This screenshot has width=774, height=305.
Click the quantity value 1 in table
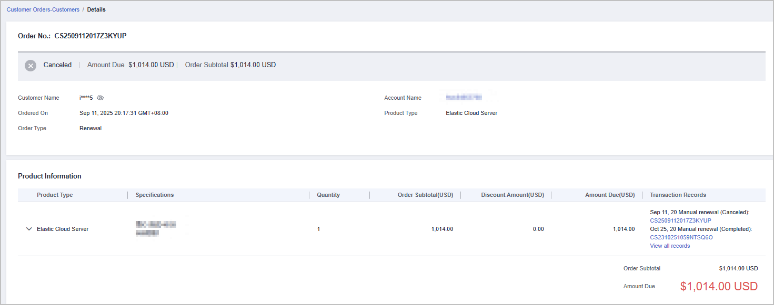[x=318, y=229]
